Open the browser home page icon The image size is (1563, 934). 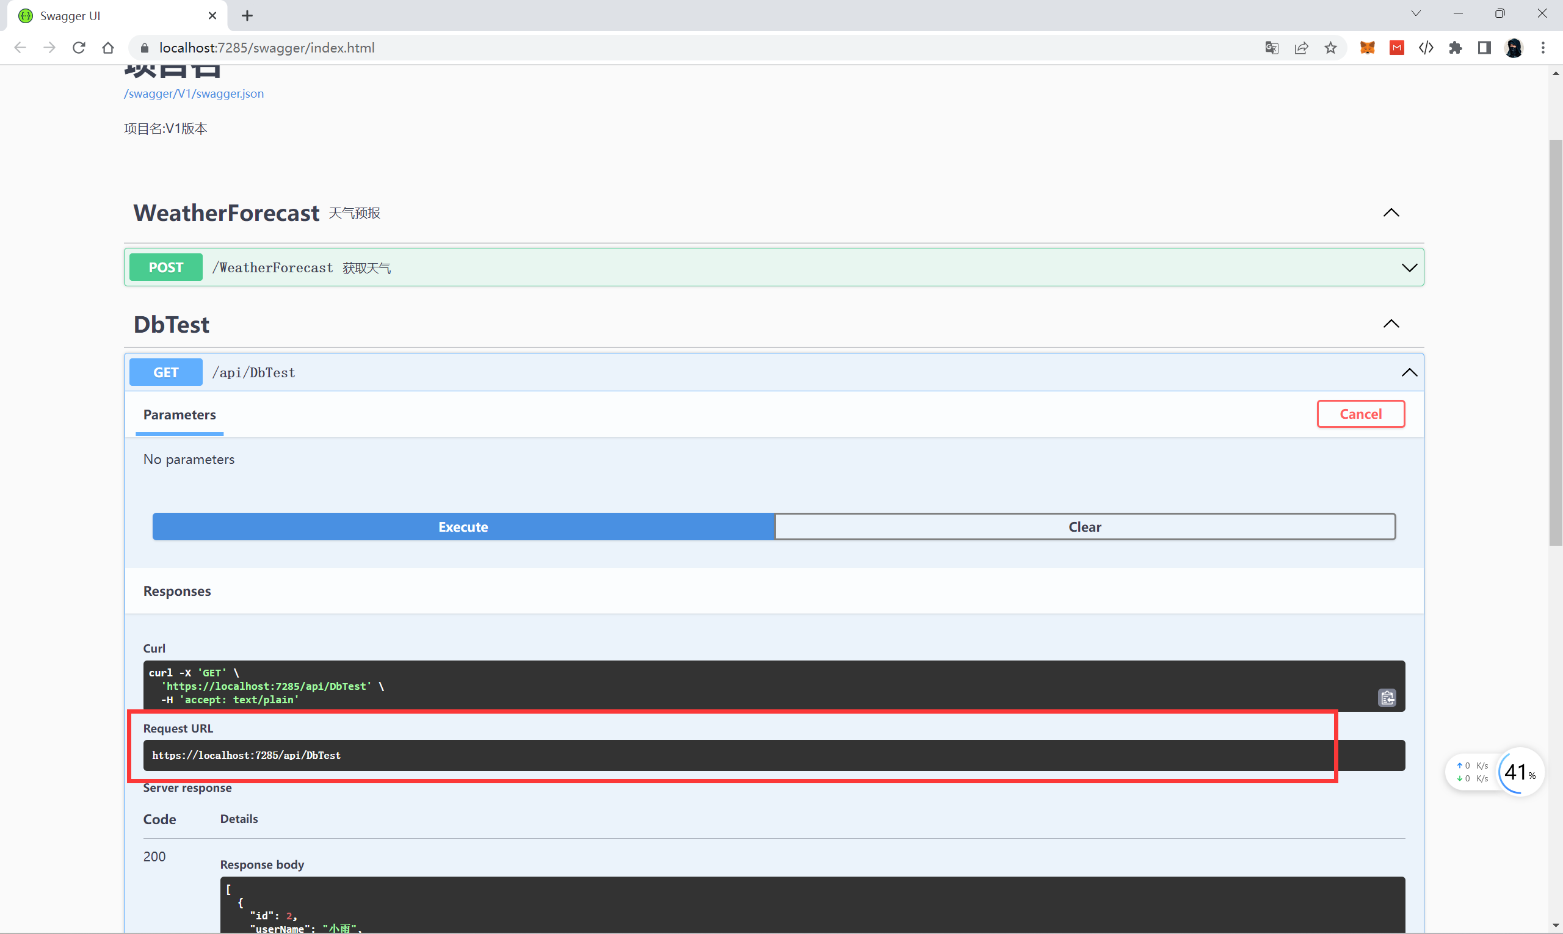coord(107,48)
